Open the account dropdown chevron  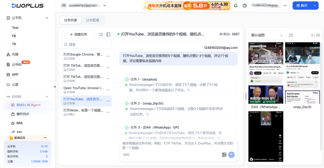pyautogui.click(x=285, y=6)
